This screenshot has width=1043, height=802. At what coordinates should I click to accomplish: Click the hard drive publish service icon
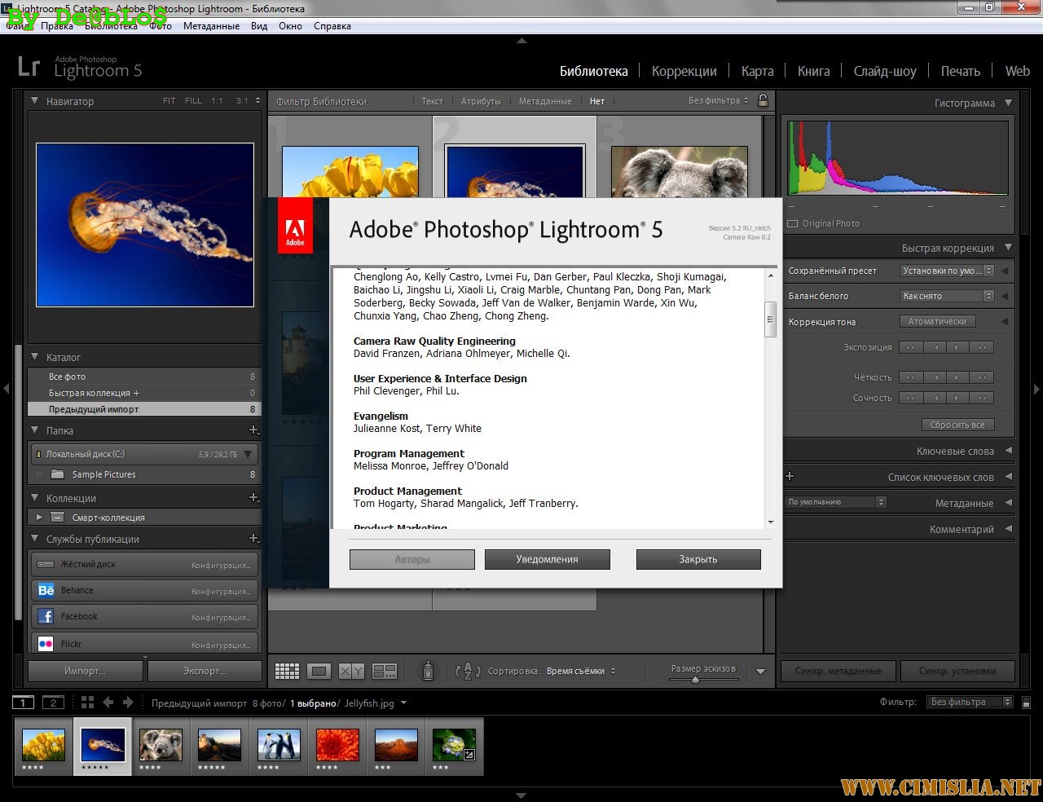(46, 564)
